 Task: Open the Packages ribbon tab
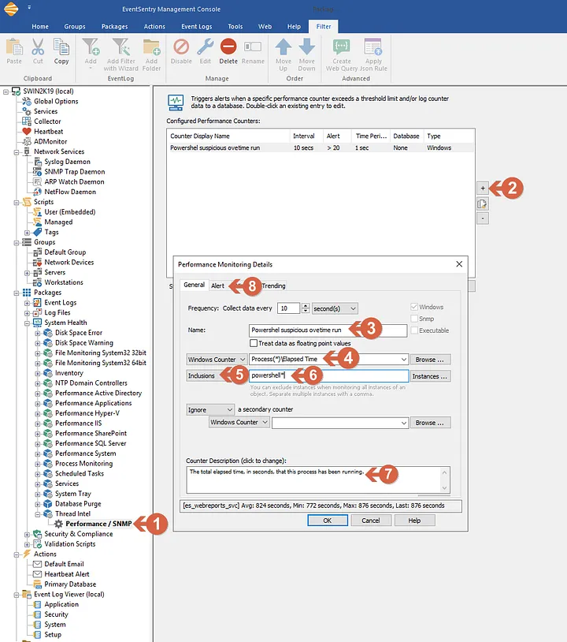(x=114, y=26)
